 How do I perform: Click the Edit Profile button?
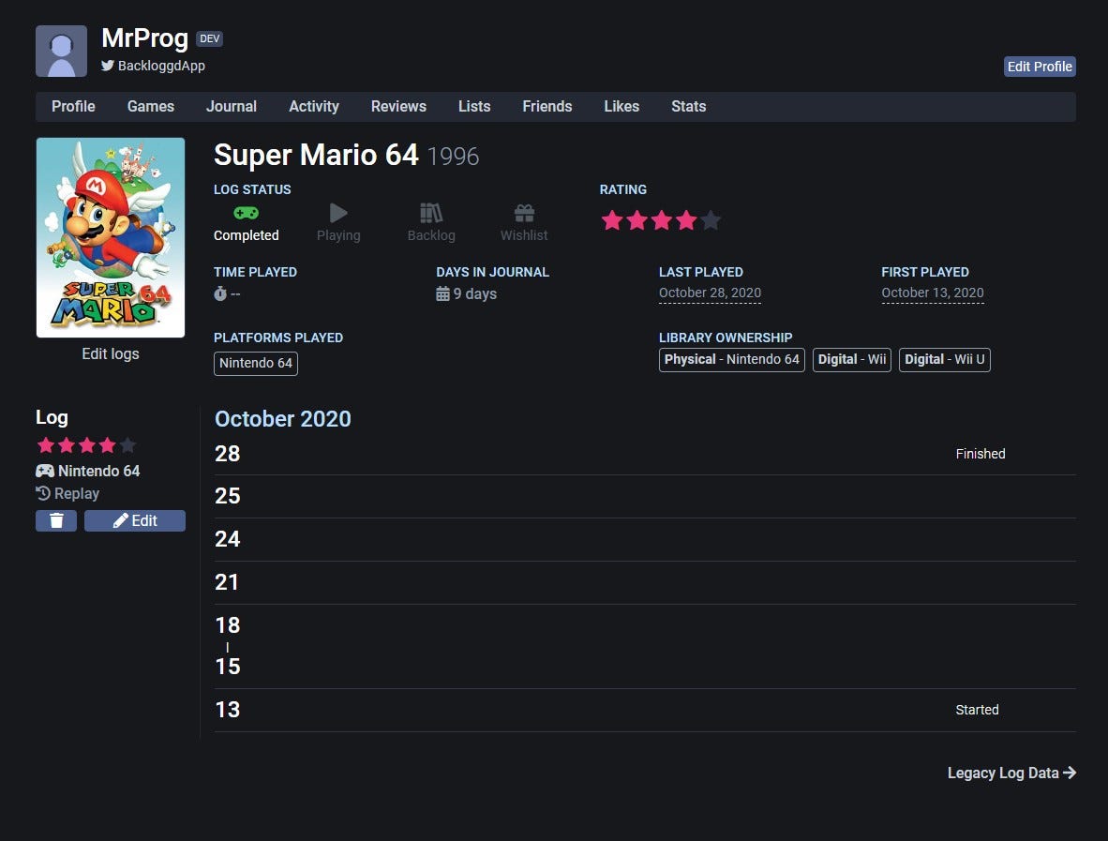pos(1040,67)
